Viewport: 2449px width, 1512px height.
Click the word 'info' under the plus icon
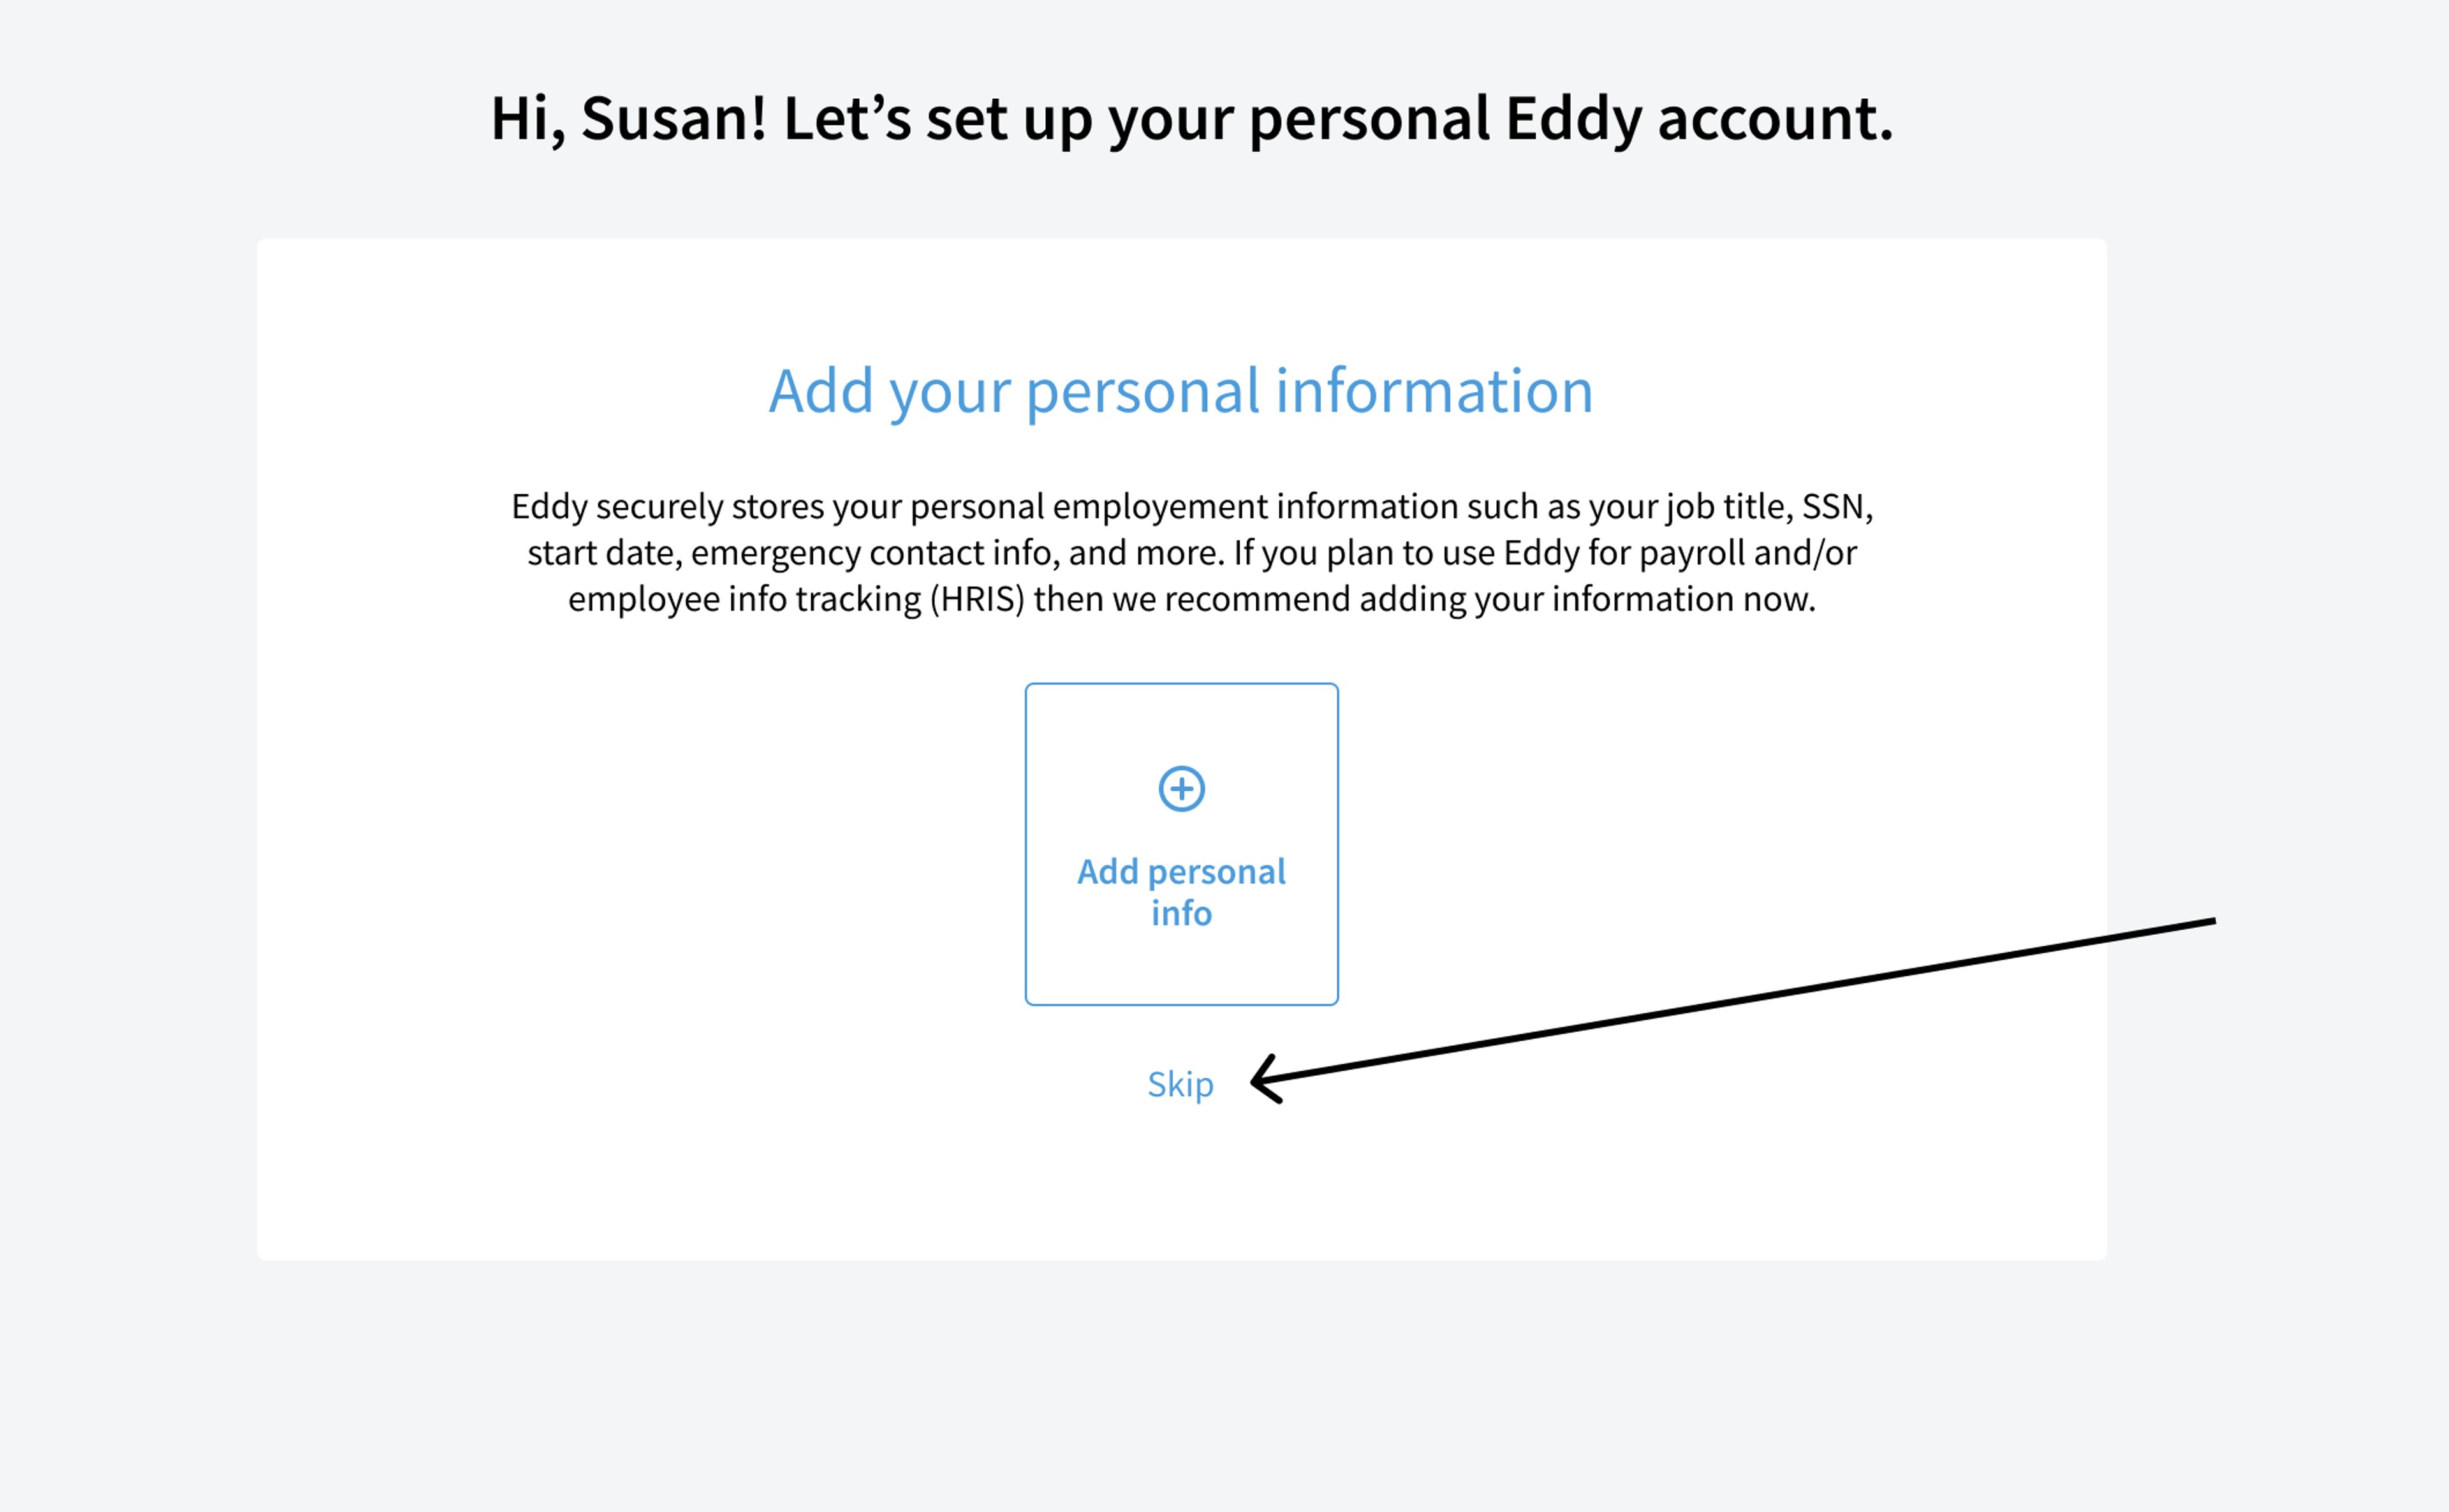pyautogui.click(x=1181, y=913)
